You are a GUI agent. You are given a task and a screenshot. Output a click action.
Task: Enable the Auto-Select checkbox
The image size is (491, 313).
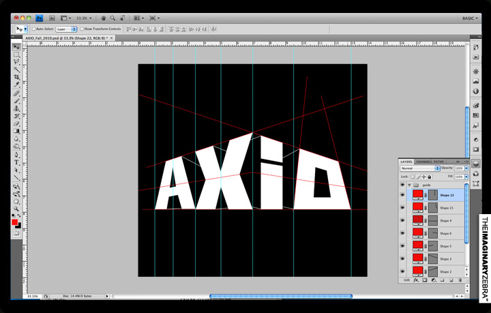point(34,29)
